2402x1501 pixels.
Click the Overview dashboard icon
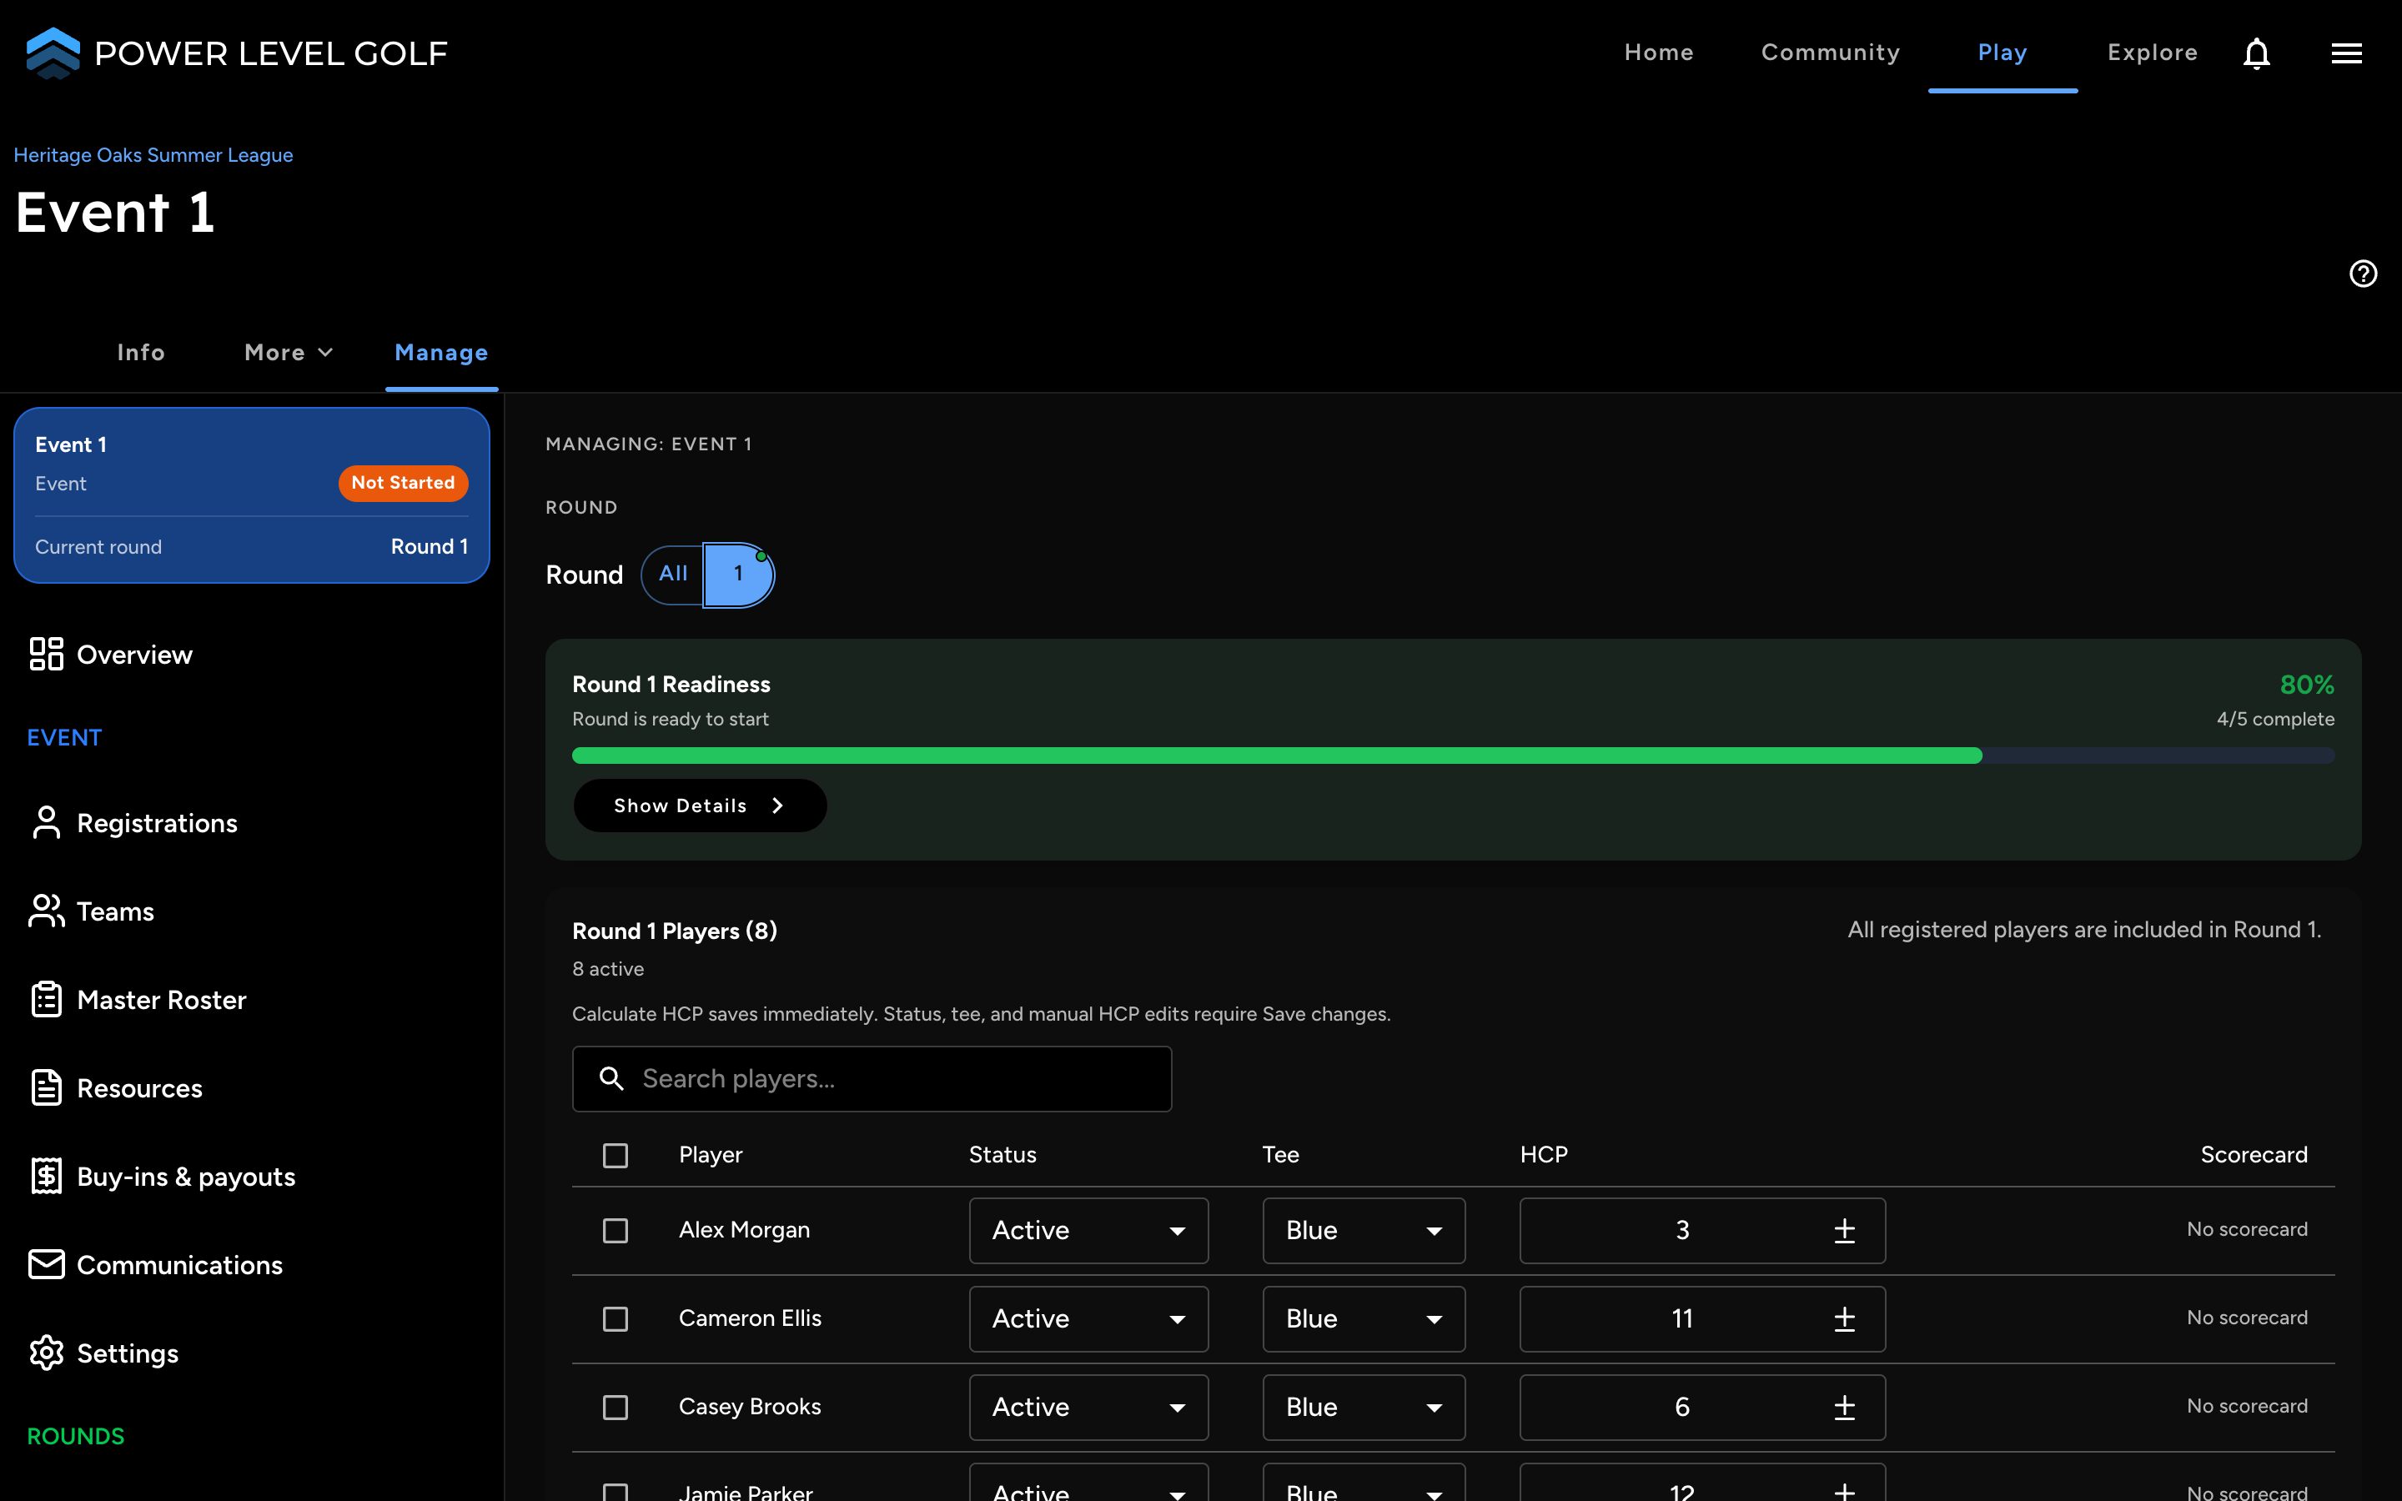(46, 655)
